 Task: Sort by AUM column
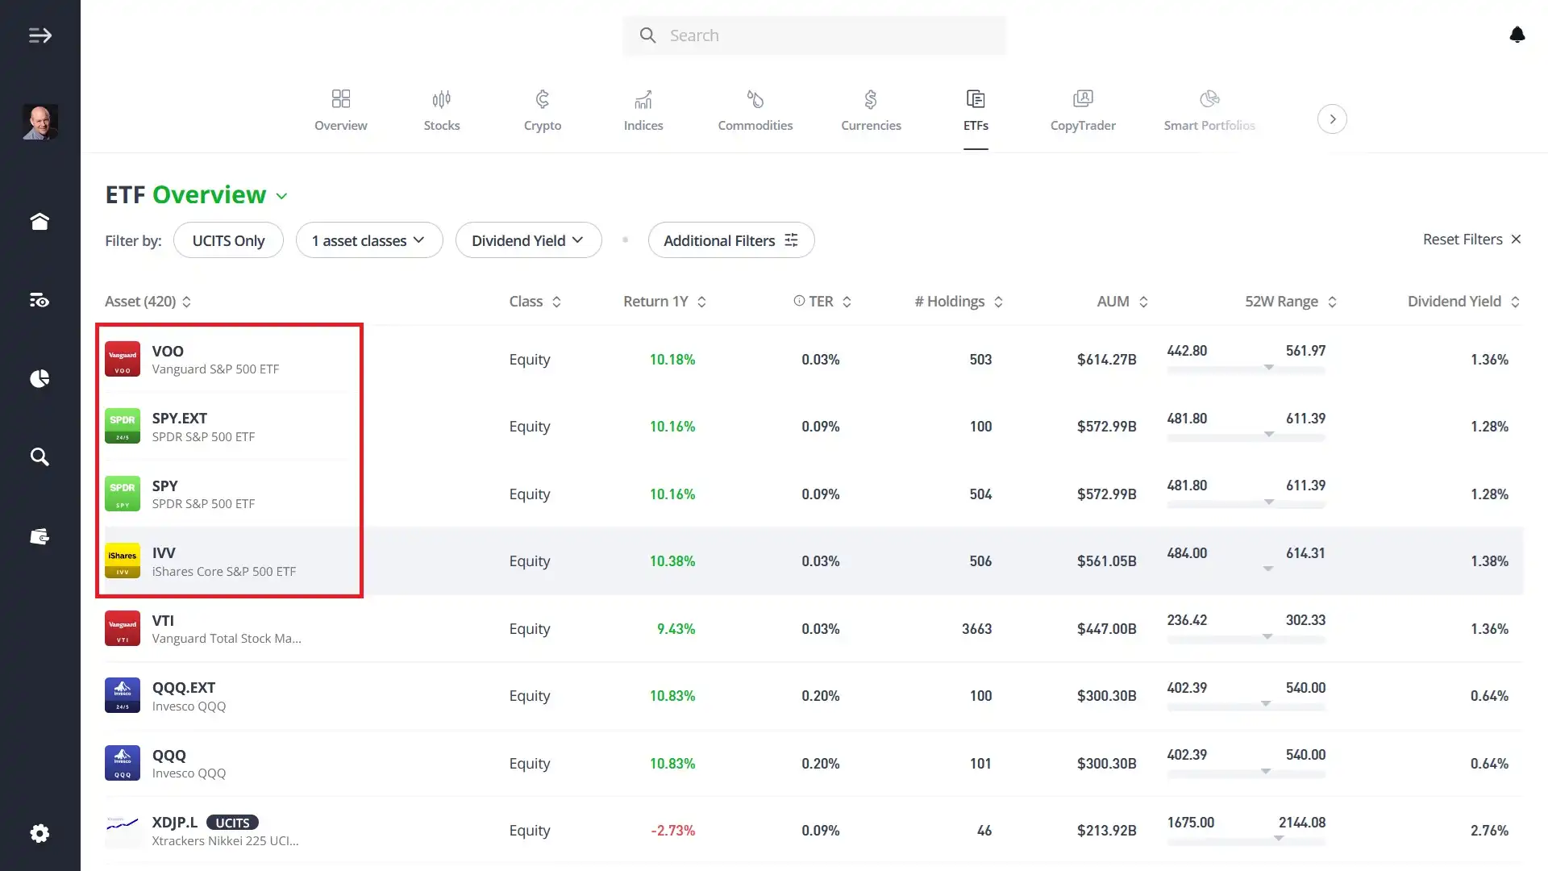point(1122,302)
